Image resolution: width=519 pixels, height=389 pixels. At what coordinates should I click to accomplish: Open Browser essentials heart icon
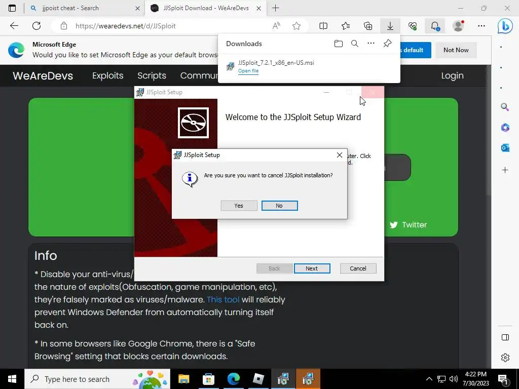click(413, 26)
